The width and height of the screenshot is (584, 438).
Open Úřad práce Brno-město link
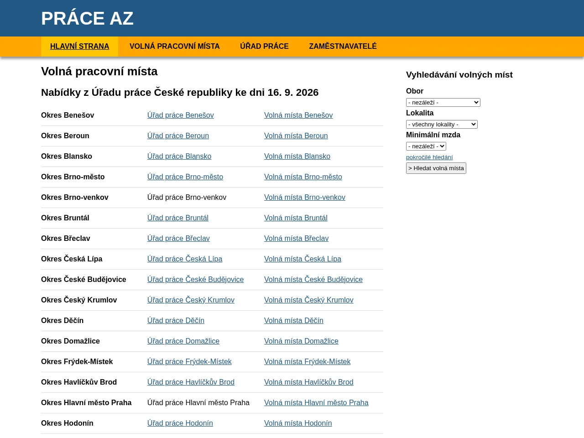[x=185, y=177]
